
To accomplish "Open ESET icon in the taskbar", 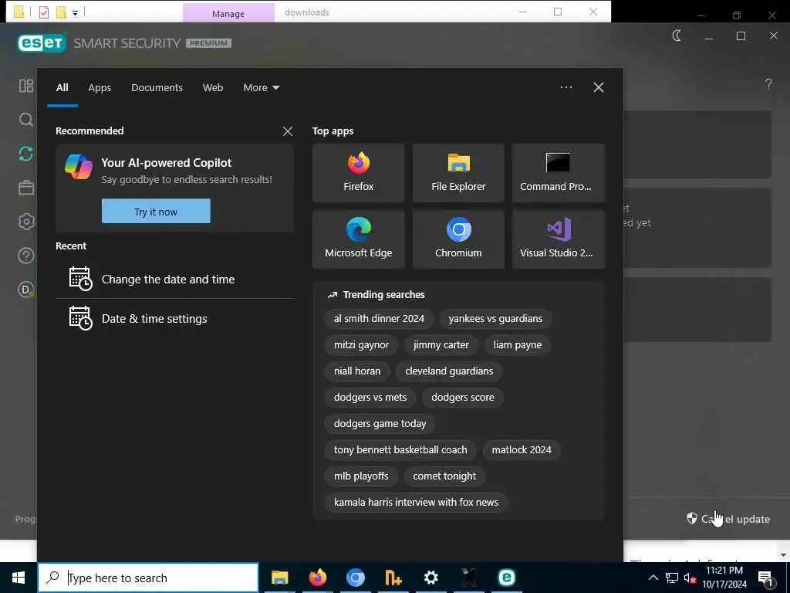I will [x=507, y=578].
